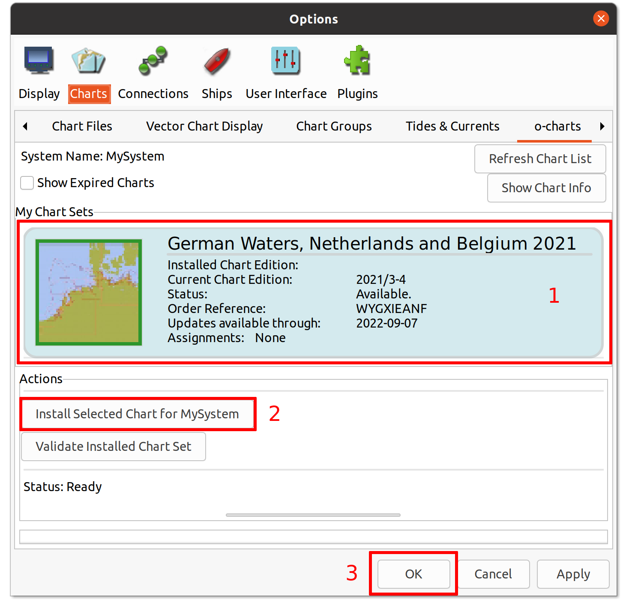Close the Options dialog window
629x608 pixels.
pos(601,18)
